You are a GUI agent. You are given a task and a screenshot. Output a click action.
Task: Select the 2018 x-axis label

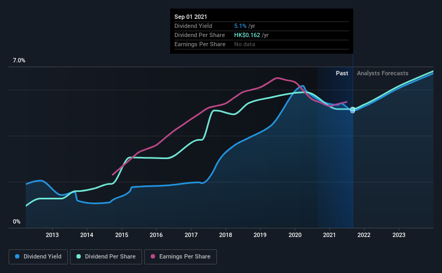(x=226, y=235)
